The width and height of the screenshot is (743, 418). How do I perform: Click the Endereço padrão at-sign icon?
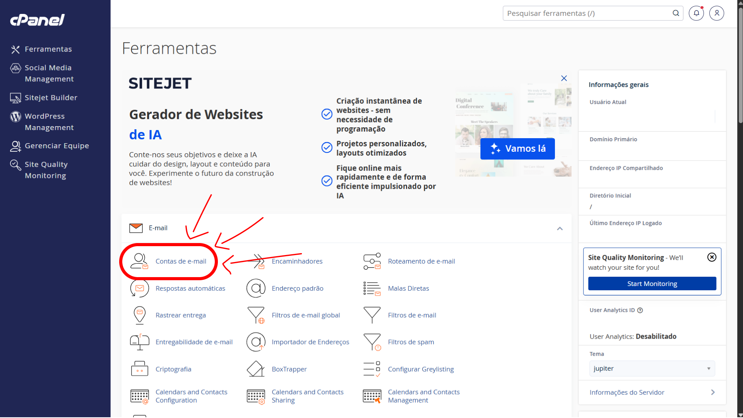(256, 288)
